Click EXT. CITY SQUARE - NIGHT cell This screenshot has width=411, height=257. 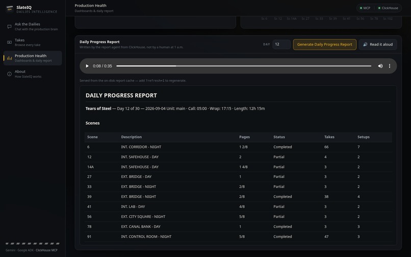pyautogui.click(x=143, y=216)
